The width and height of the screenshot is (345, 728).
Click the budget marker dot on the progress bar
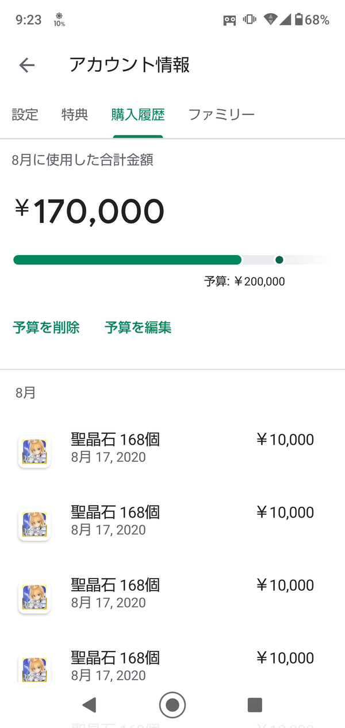(279, 260)
